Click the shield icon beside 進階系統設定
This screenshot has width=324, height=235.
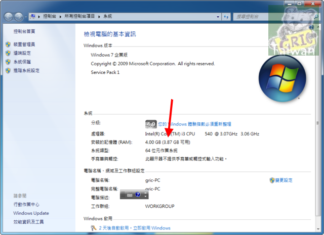8,70
